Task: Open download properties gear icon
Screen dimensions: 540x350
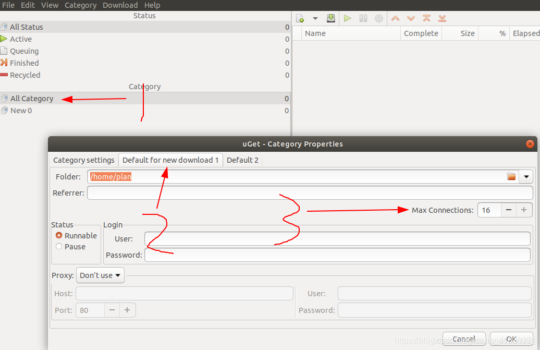Action: tap(379, 18)
